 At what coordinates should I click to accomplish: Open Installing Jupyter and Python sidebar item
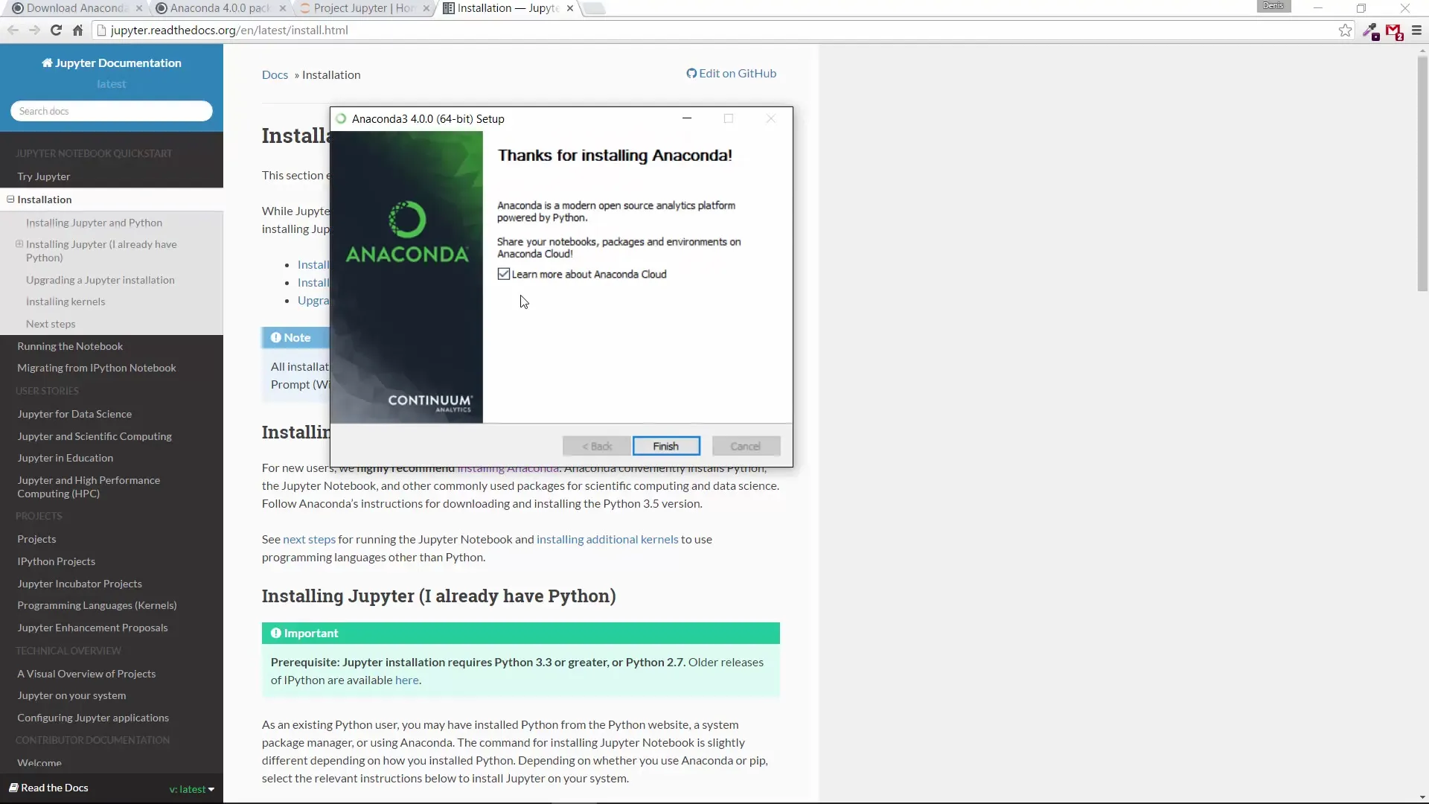coord(94,223)
